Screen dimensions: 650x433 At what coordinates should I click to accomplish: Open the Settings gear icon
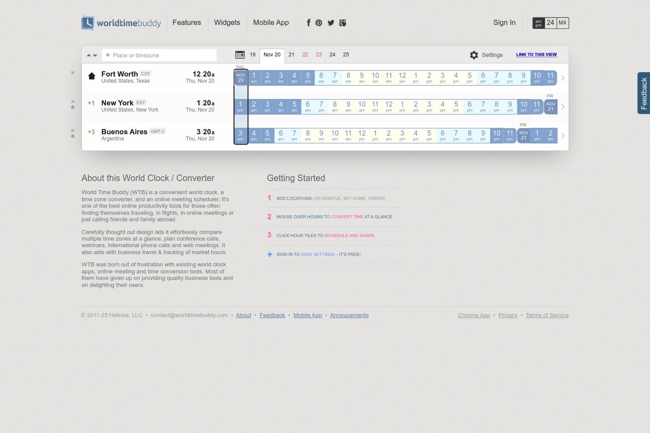[474, 55]
